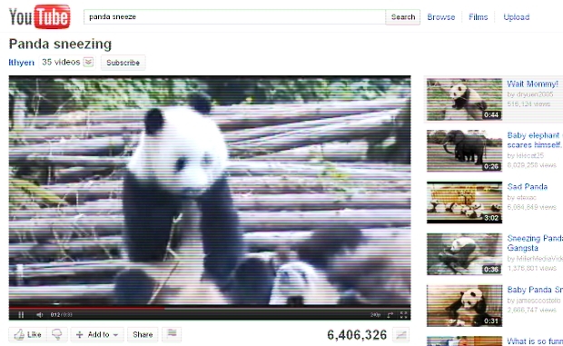Open the Baby elephant video thumbnail
The height and width of the screenshot is (346, 563).
464,151
